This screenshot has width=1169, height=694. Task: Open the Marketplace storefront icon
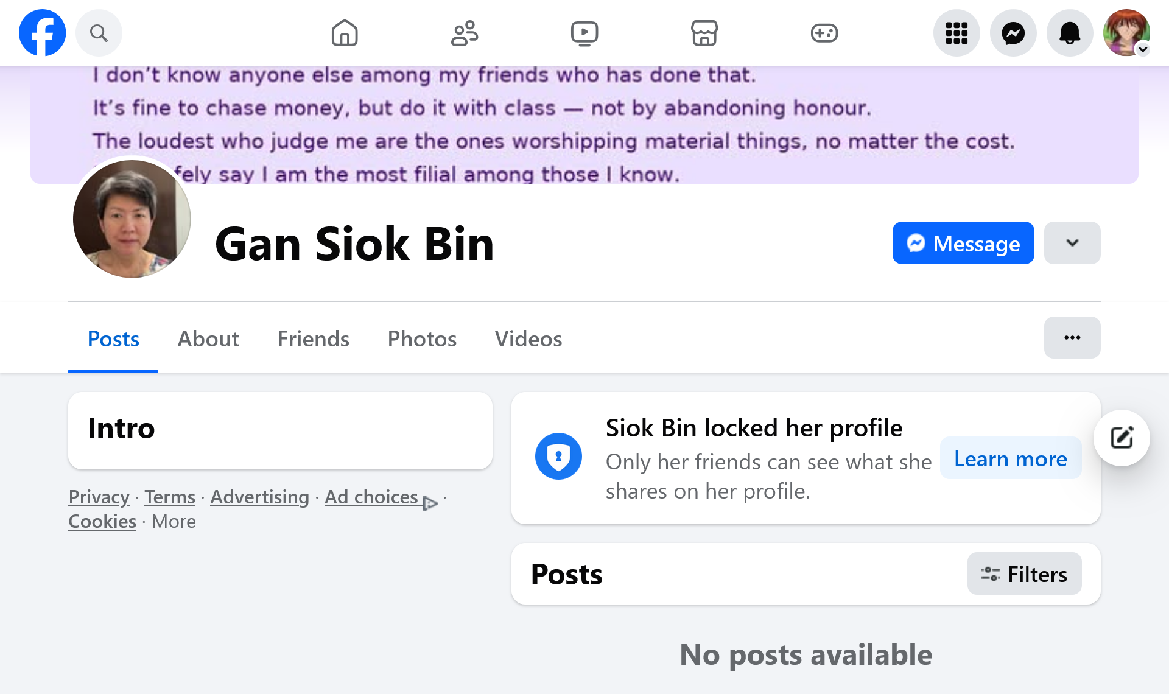pos(704,33)
